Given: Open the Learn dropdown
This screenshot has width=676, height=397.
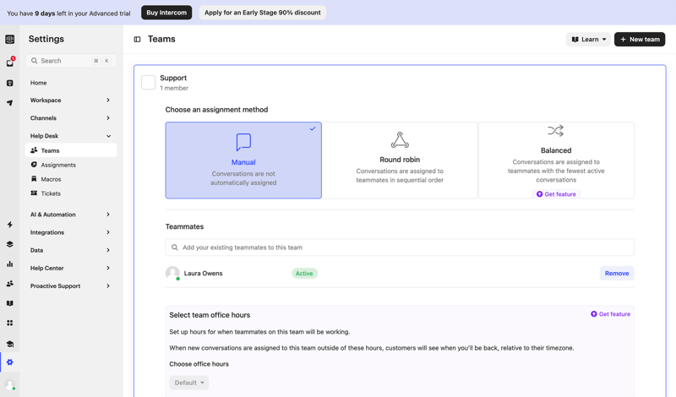Looking at the screenshot, I should tap(588, 39).
